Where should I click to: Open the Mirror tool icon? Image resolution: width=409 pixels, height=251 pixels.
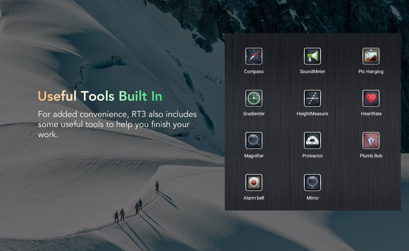(x=312, y=183)
